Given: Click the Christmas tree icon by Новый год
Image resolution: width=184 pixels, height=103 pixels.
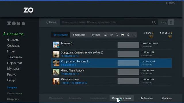Looking at the screenshot, I should 5,34.
